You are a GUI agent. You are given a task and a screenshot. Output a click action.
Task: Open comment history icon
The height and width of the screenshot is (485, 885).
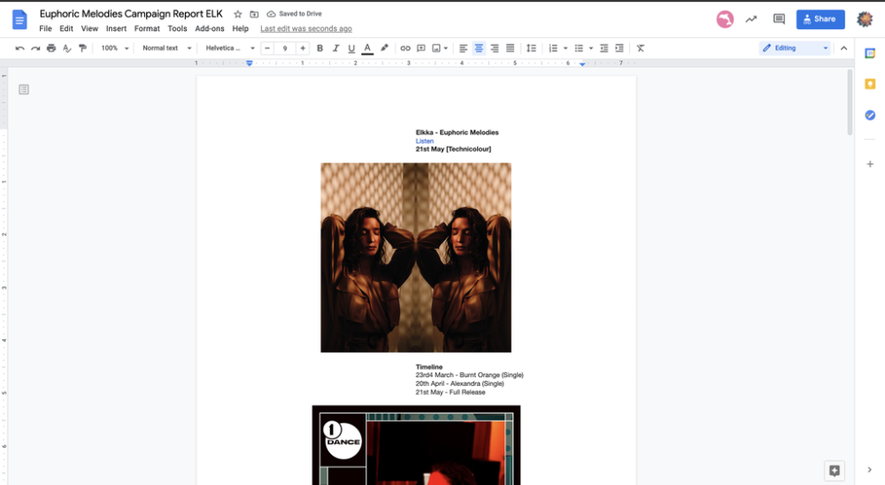(779, 19)
